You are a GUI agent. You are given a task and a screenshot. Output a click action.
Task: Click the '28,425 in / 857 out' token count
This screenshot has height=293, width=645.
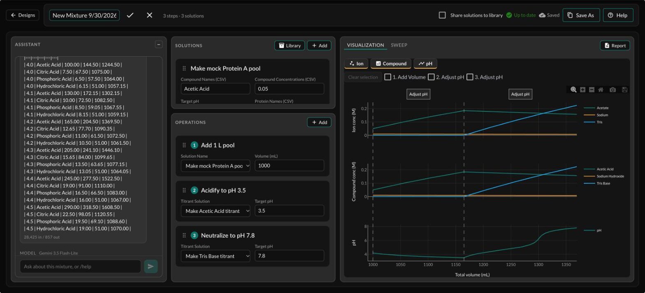pos(42,237)
